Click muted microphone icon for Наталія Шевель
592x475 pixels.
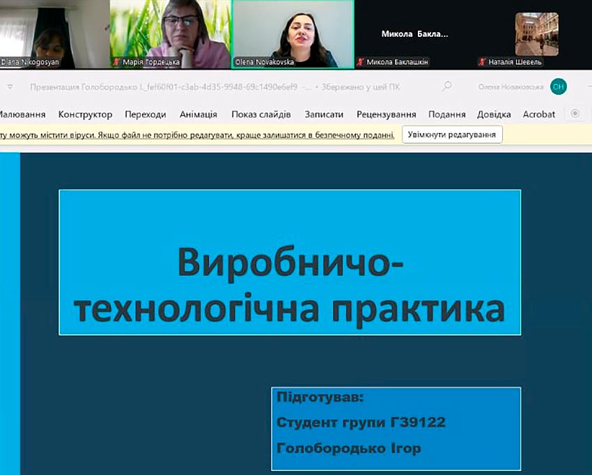pos(482,62)
